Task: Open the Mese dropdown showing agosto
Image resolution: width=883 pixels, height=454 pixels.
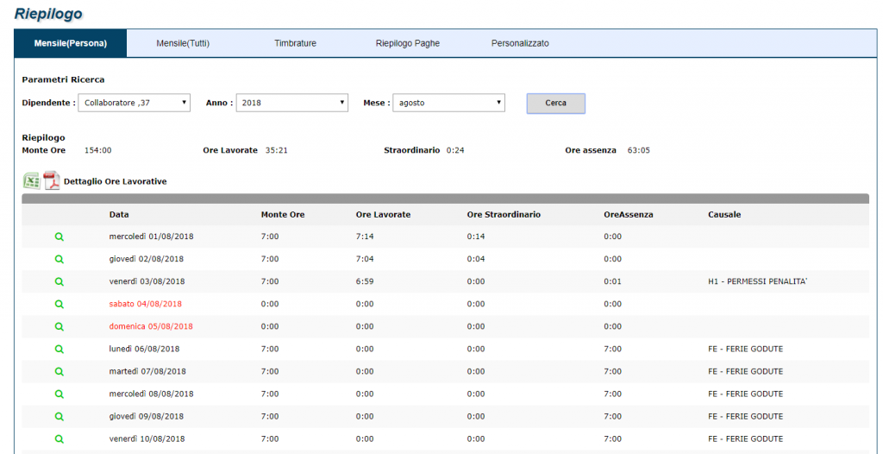Action: pos(448,104)
